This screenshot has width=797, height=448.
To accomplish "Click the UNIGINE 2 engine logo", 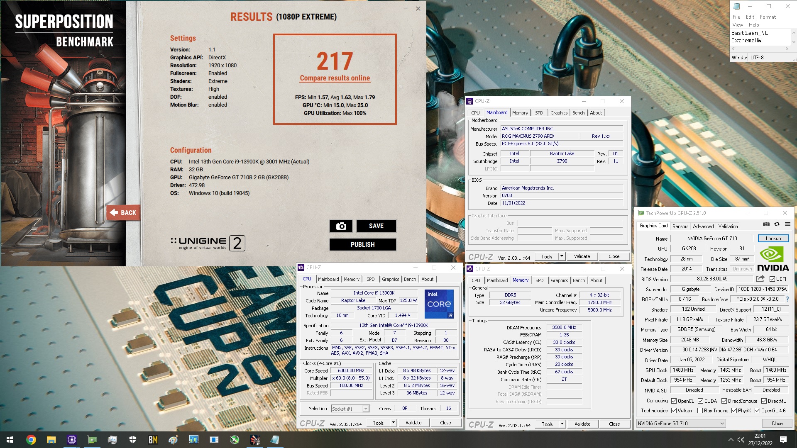I will pos(208,243).
